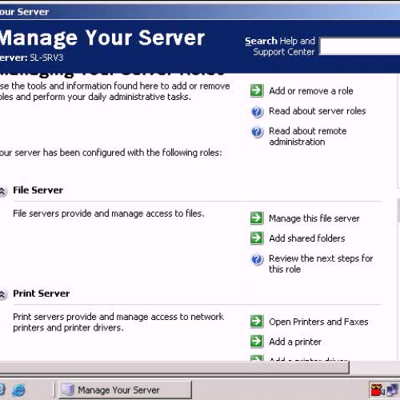Click green arrow icon beside Manage this file server
Viewport: 400px width, 400px height.
click(x=257, y=218)
